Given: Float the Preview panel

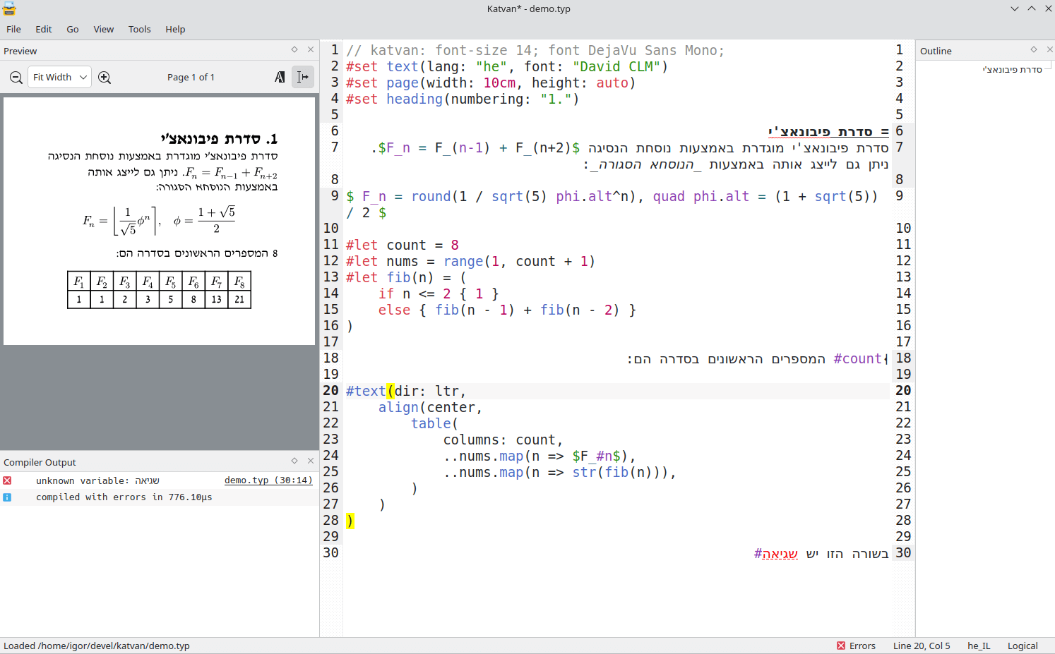Looking at the screenshot, I should coord(294,49).
